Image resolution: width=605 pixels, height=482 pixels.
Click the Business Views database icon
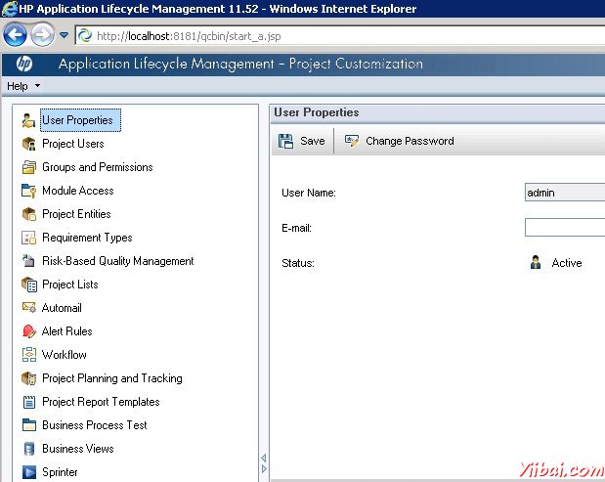[x=28, y=449]
